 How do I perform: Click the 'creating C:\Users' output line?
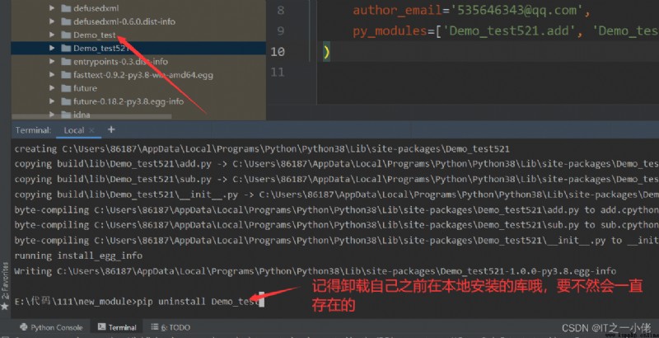(262, 149)
